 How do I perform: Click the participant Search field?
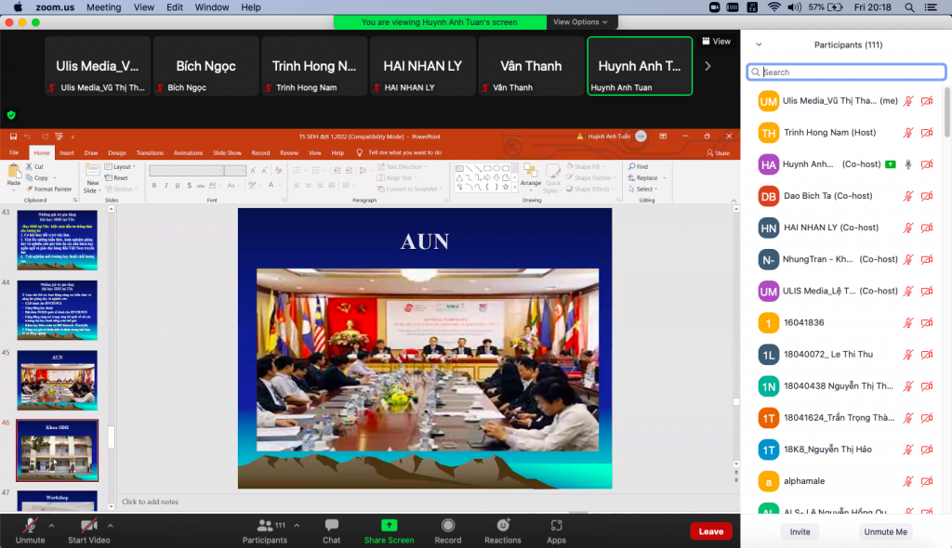coord(846,72)
